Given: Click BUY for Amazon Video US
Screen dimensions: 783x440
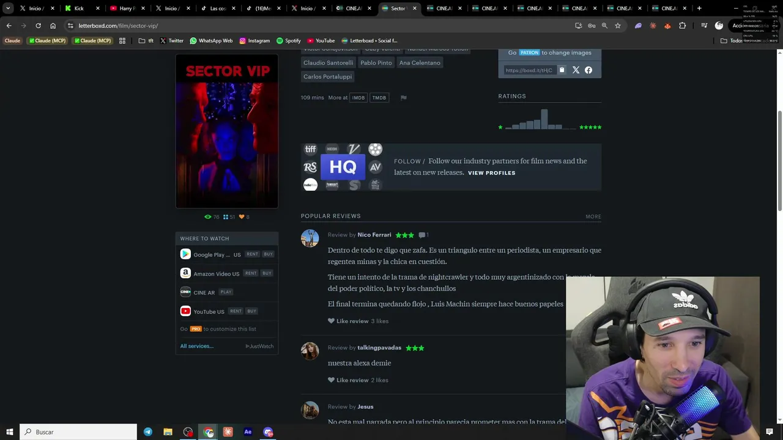Looking at the screenshot, I should coord(267,273).
